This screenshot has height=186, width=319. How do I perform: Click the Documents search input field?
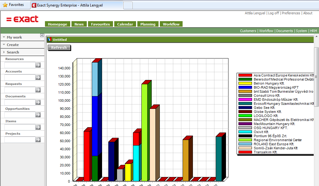coord(20,102)
